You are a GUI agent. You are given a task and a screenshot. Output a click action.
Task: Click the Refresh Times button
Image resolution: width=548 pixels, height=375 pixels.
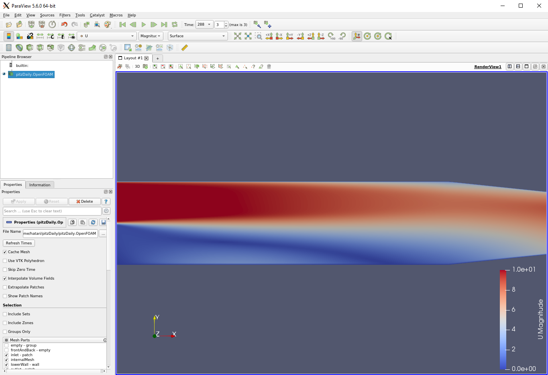[x=19, y=243]
